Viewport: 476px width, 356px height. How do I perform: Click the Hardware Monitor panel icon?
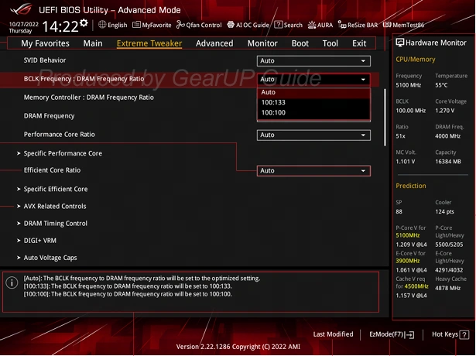[x=400, y=43]
